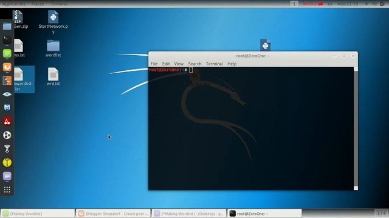Close the terminal window
This screenshot has height=218, width=389.
[353, 56]
